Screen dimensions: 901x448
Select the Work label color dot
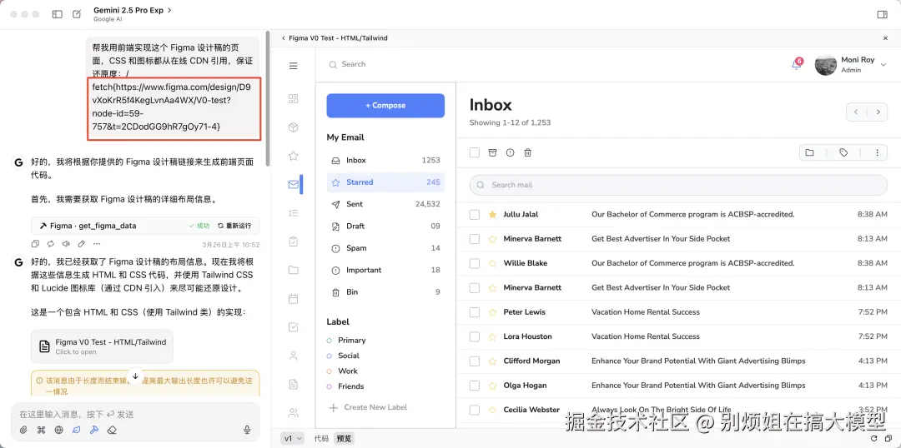click(x=330, y=371)
